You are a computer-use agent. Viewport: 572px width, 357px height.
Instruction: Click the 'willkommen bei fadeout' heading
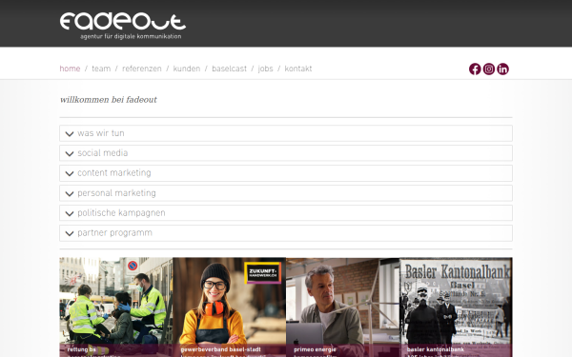(x=109, y=100)
